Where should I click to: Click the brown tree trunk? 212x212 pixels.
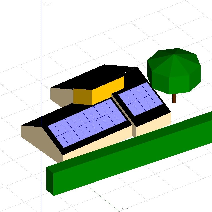coord(174,98)
